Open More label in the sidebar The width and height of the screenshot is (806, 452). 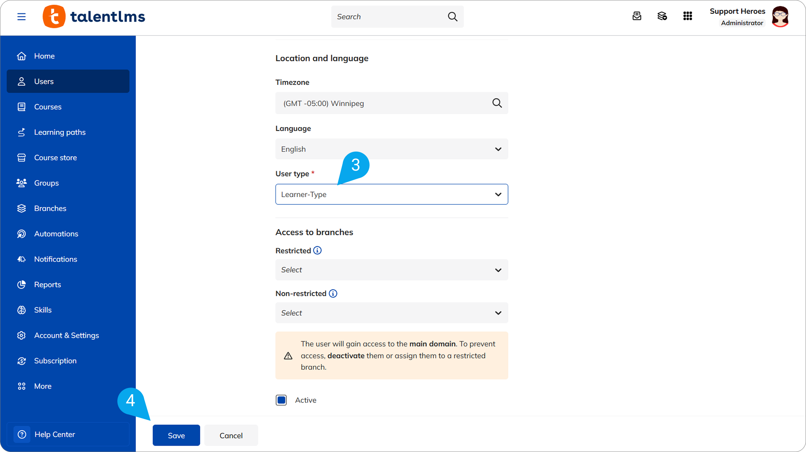[x=43, y=386]
